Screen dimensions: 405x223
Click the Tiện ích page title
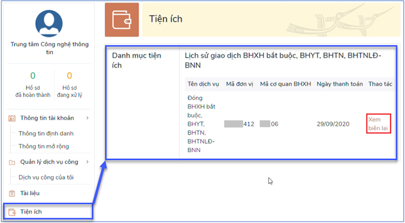165,19
